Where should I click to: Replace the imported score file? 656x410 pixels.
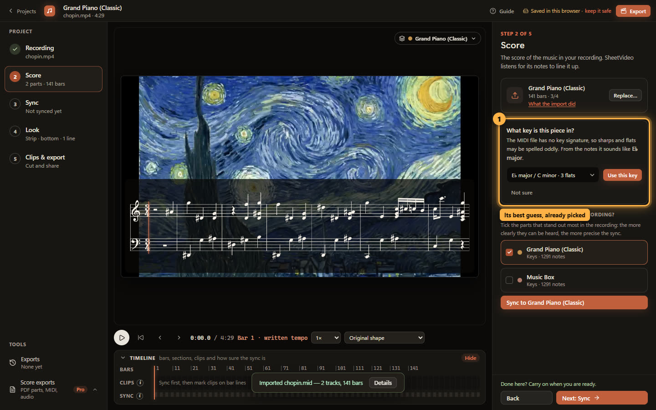pos(625,96)
